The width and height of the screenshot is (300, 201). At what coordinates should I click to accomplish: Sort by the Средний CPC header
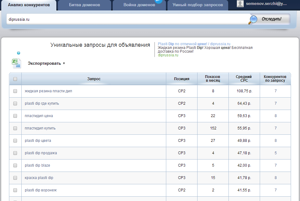click(244, 79)
